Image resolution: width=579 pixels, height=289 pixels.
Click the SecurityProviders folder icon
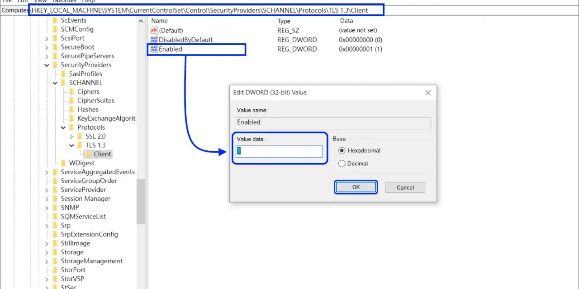point(55,65)
